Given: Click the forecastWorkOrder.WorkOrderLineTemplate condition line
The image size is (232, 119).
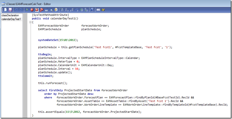Looking at the screenshot, I should [142, 105].
